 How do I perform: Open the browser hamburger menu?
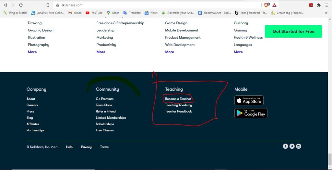[326, 5]
